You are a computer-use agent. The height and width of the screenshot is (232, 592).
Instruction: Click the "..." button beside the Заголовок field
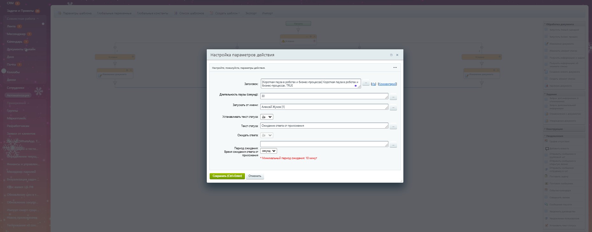point(366,83)
